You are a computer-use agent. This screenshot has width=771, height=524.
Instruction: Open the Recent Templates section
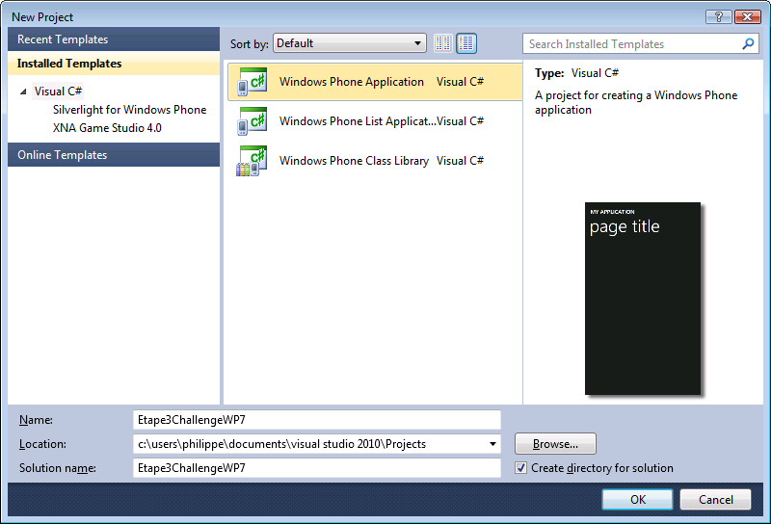point(63,39)
